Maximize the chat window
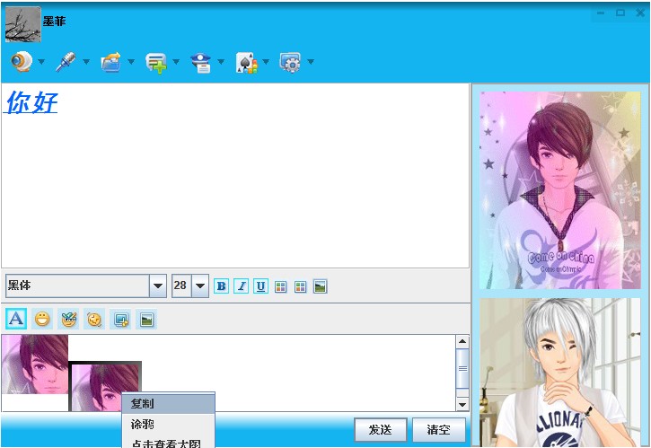Screen dimensions: 651x448 620,13
